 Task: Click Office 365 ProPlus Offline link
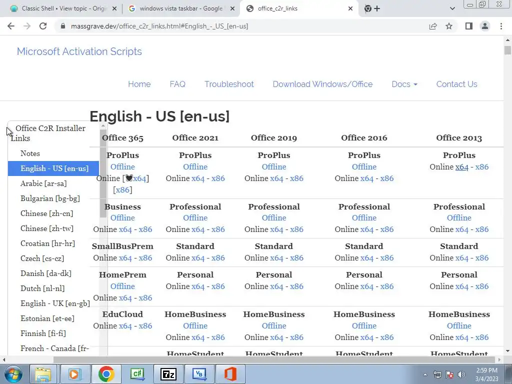122,167
